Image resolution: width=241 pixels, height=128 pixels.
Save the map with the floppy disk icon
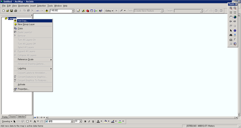pyautogui.click(x=12, y=11)
